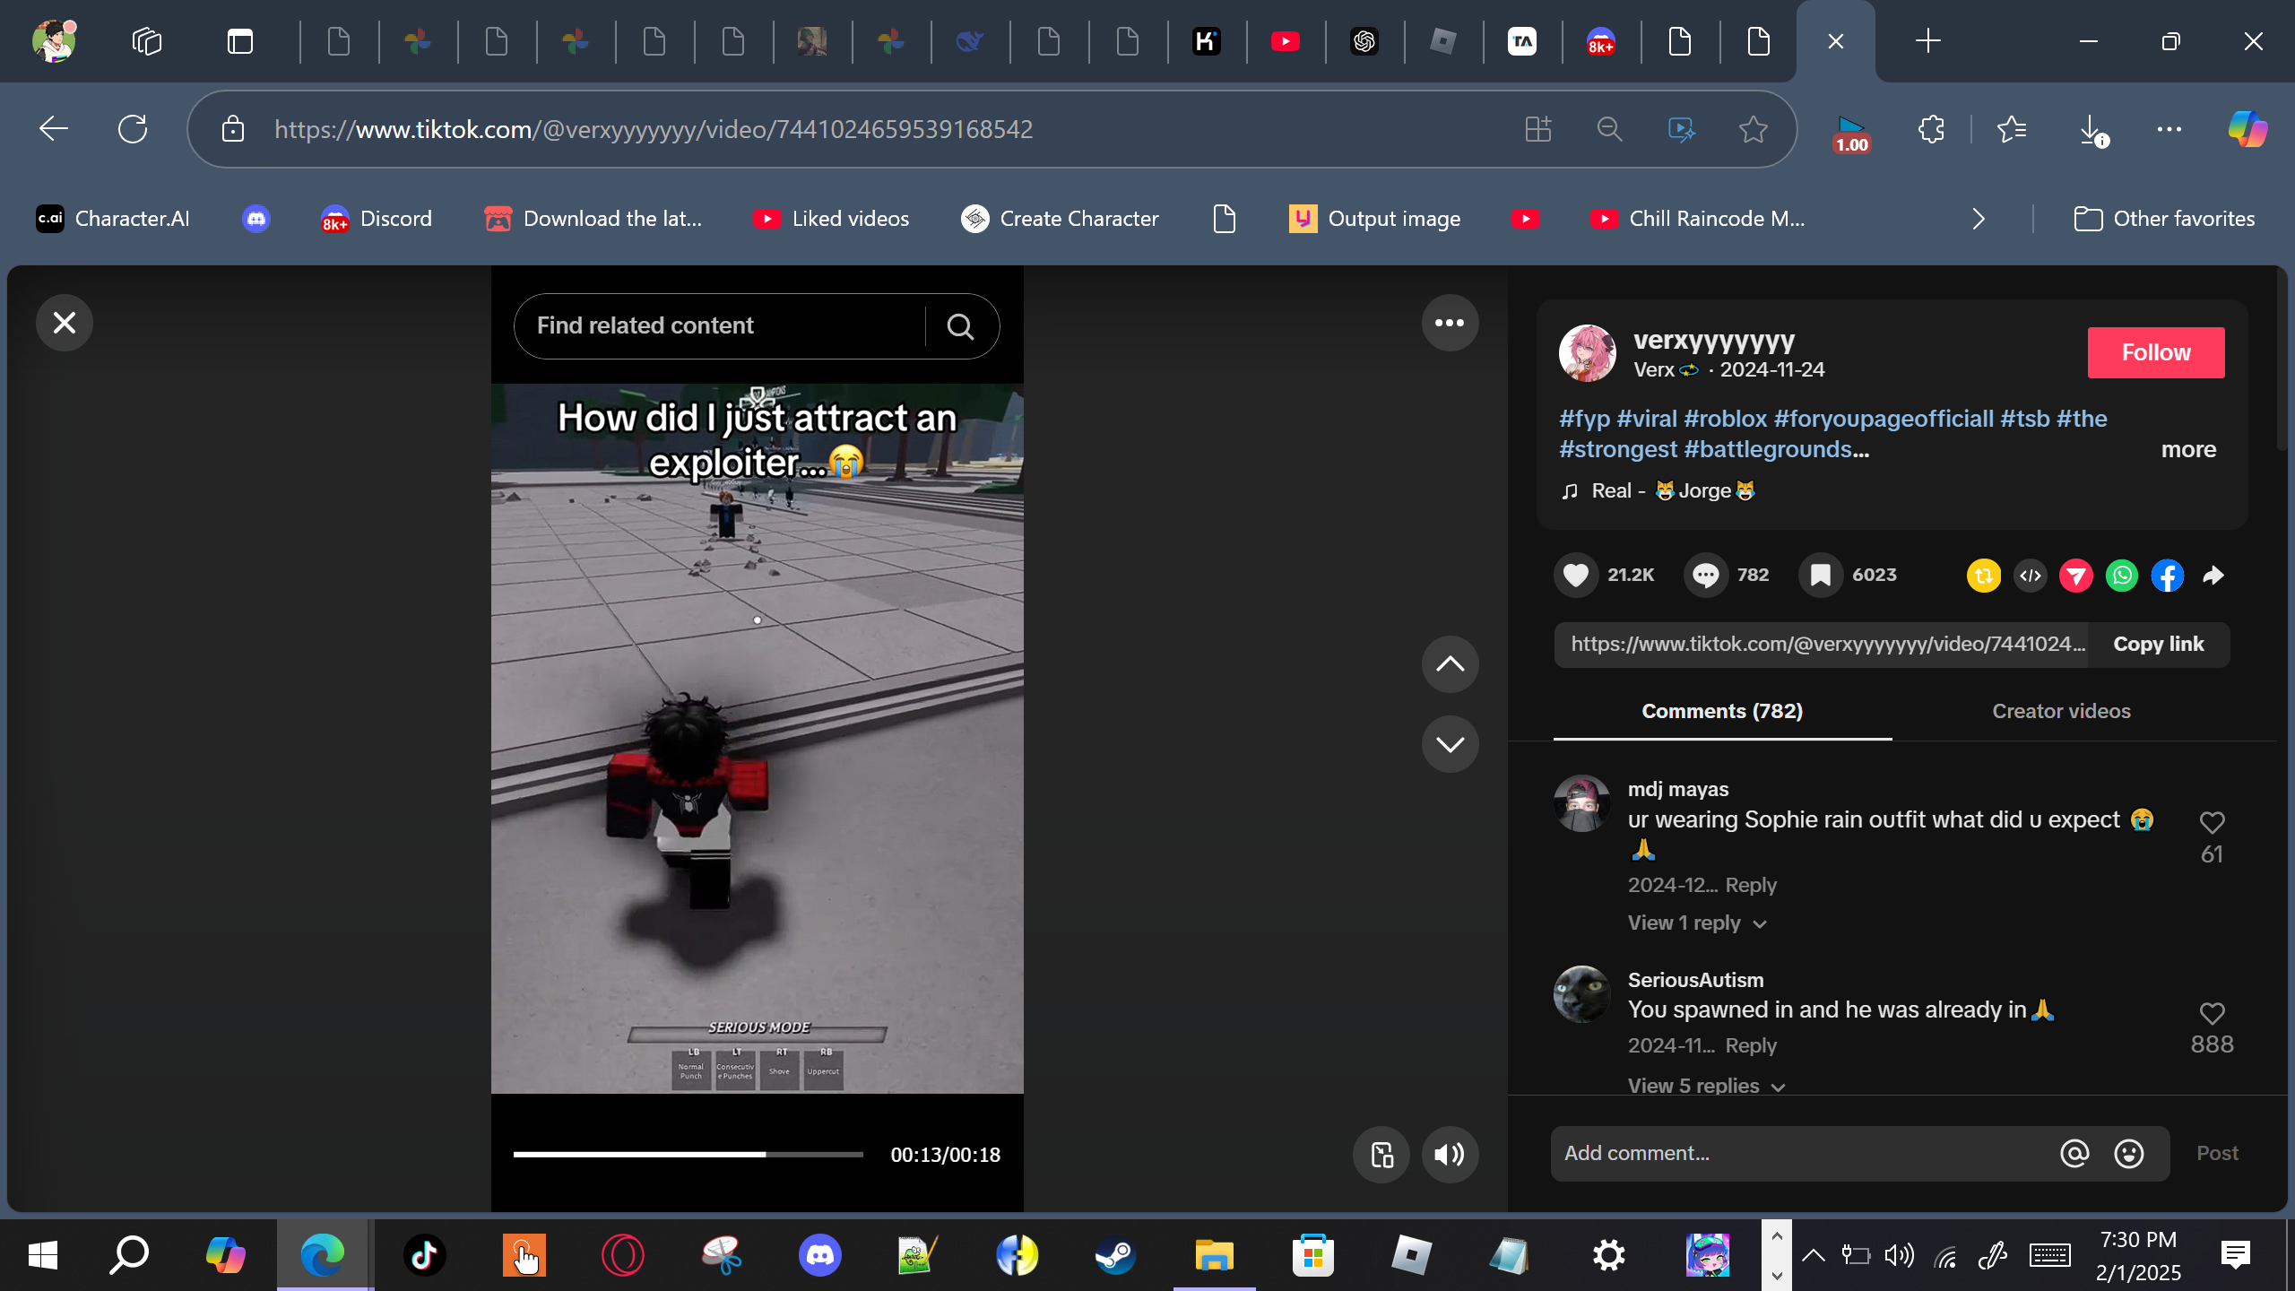The height and width of the screenshot is (1291, 2295).
Task: Click the search magnifier in related content
Action: pos(960,326)
